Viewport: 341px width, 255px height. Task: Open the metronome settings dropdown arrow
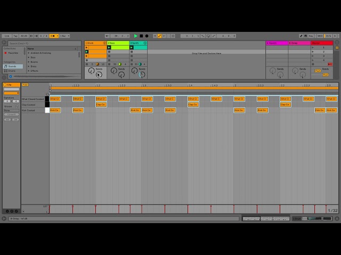point(58,36)
